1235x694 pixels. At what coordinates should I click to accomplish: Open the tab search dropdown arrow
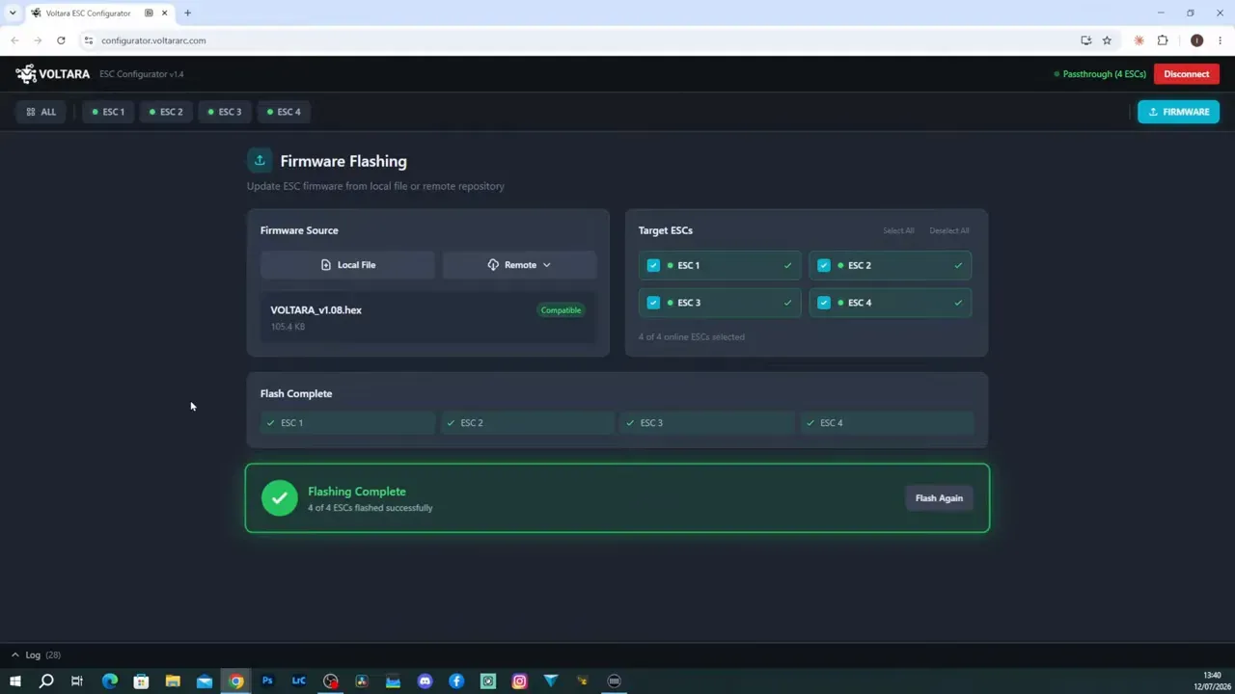pos(13,13)
